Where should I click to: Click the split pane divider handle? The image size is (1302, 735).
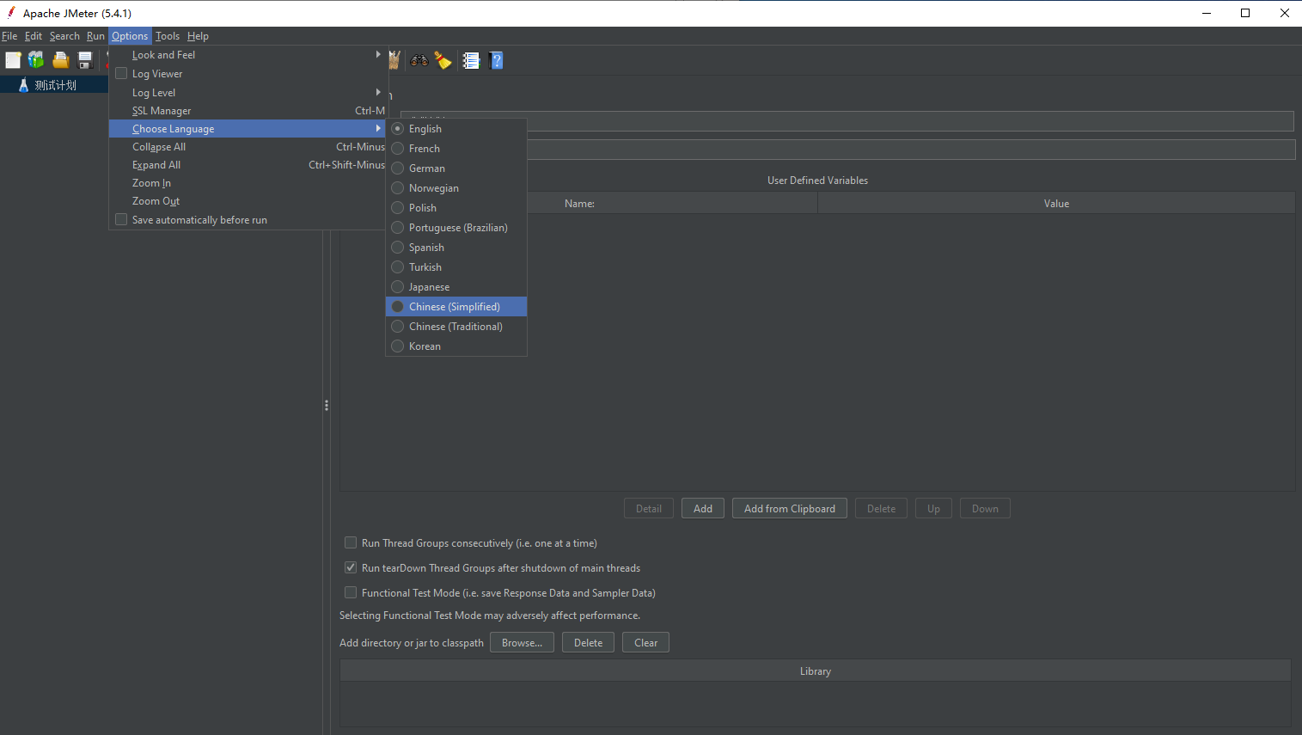click(327, 405)
